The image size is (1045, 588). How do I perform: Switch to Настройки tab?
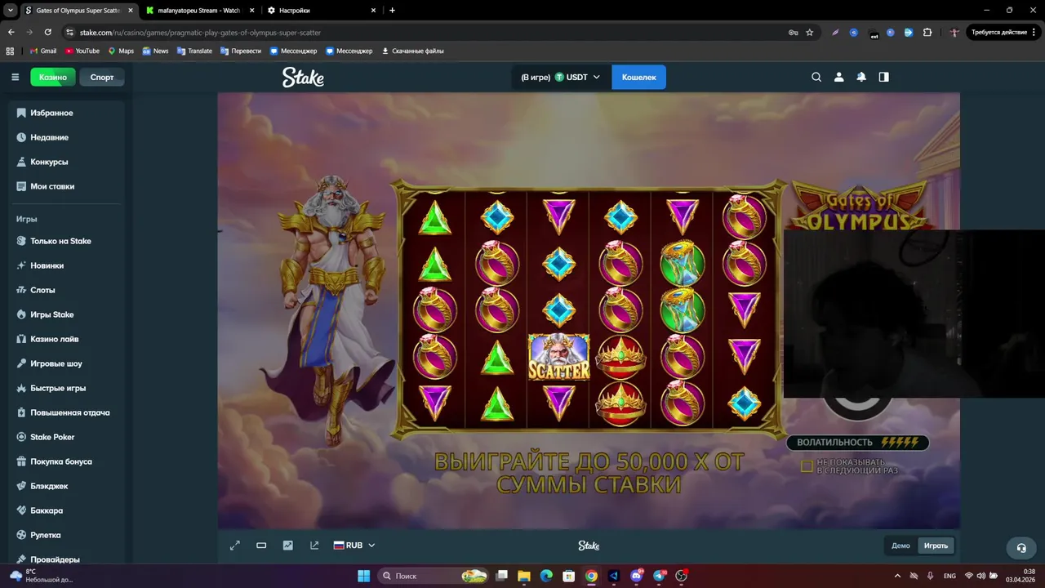click(322, 11)
